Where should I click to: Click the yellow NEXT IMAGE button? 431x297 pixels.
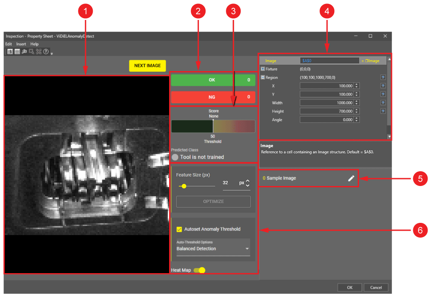[x=147, y=65]
